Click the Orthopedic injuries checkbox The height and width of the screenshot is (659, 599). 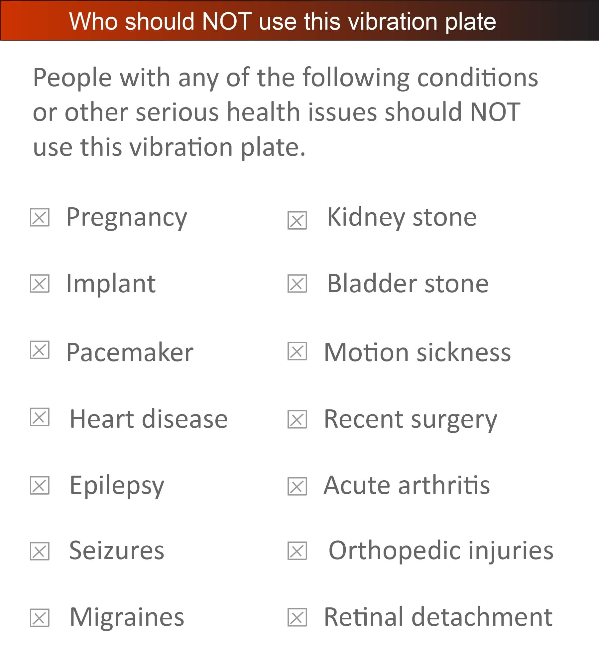coord(297,551)
